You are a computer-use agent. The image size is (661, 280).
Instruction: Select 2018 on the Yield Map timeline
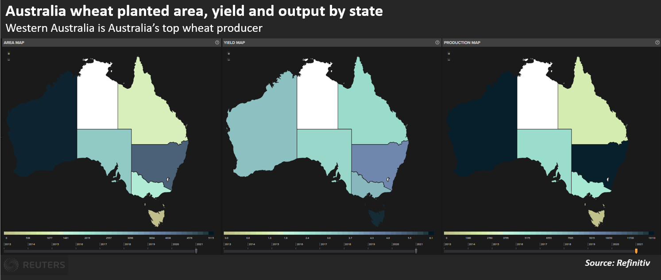[348, 244]
